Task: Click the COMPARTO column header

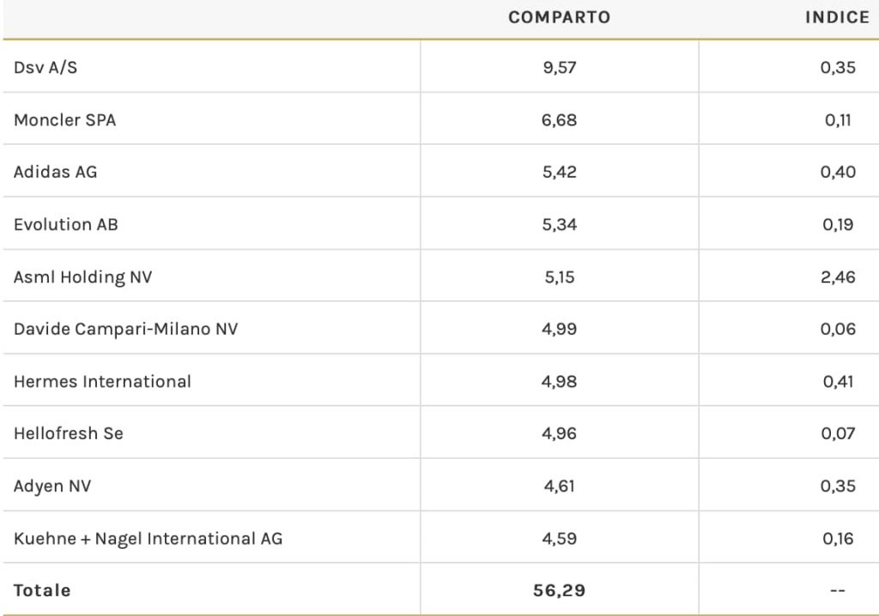Action: click(559, 17)
